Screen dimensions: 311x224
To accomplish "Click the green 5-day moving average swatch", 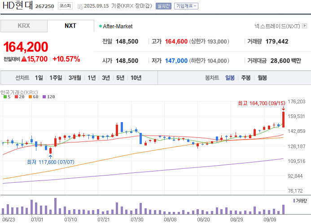I will (5, 97).
